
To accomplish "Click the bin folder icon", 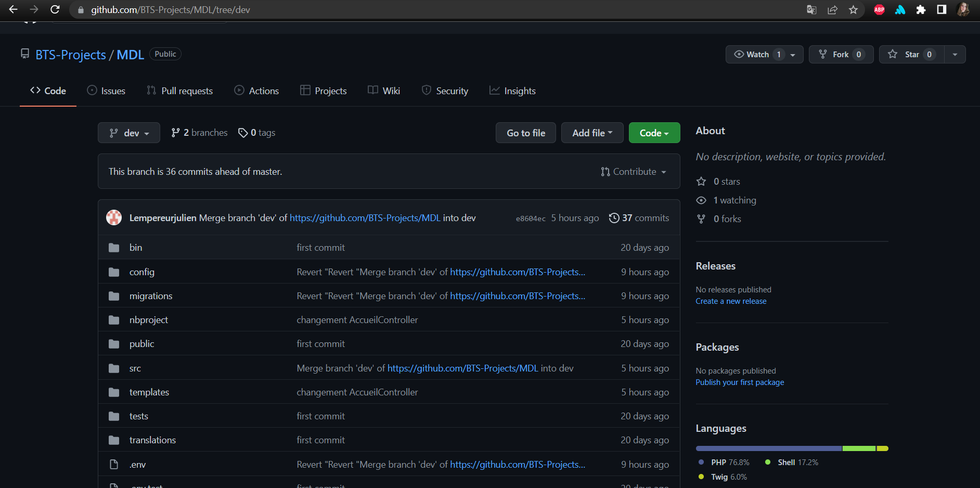I will 114,248.
